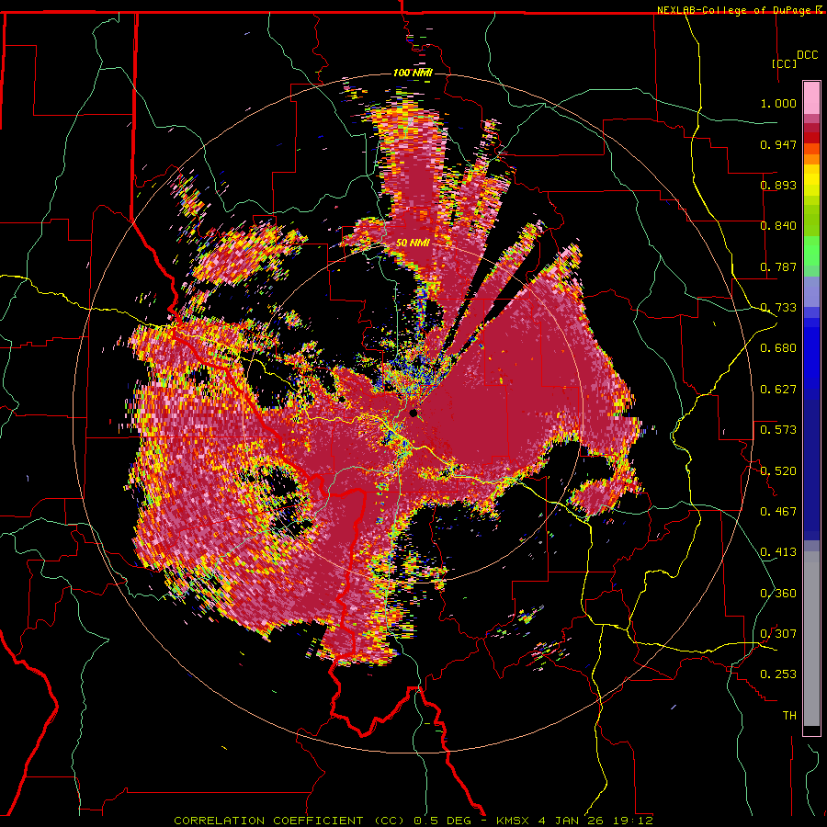The width and height of the screenshot is (827, 827).
Task: Click the Correlation Coefficient KMSX caption
Action: (x=413, y=821)
